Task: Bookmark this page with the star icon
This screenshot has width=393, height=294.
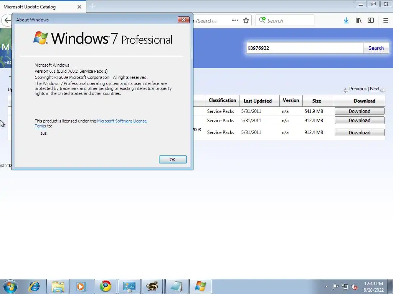Action: click(x=246, y=21)
